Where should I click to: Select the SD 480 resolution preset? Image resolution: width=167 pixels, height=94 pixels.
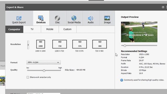point(99,44)
